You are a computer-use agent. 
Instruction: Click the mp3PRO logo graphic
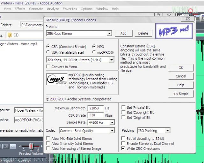(x=56, y=79)
